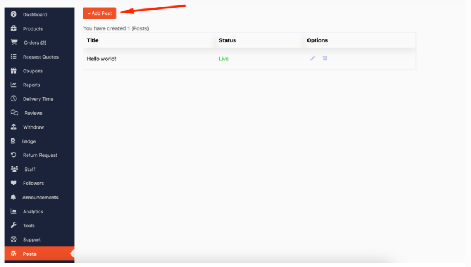Click the Delivery Time clock icon
This screenshot has height=267, width=471.
14,98
